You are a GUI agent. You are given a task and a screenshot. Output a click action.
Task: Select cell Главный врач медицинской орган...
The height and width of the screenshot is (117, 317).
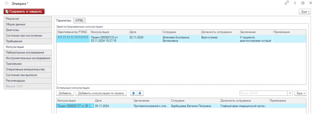click(x=244, y=106)
